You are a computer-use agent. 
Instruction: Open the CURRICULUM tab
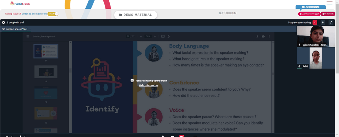[x=227, y=13]
